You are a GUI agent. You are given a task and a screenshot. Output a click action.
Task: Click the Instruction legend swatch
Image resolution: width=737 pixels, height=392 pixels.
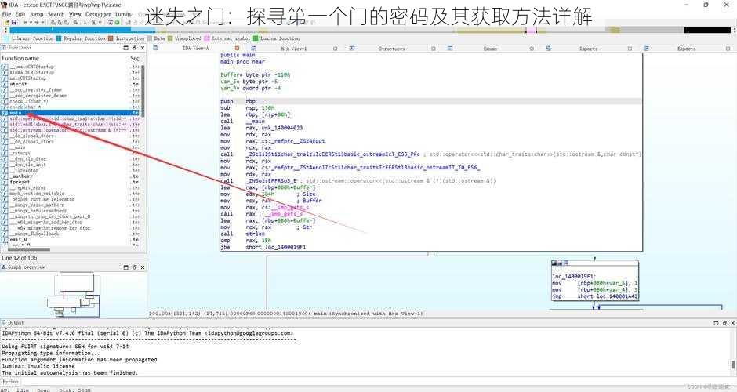(x=111, y=38)
